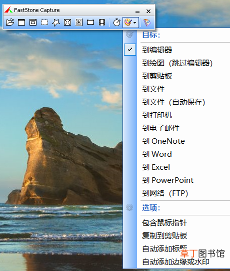This screenshot has width=230, height=271.
Task: Select Capture Active Window tool
Action: pyautogui.click(x=21, y=23)
